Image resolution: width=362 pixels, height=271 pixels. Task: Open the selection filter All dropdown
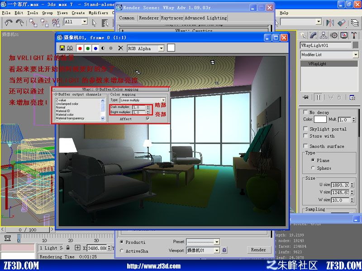click(x=85, y=22)
